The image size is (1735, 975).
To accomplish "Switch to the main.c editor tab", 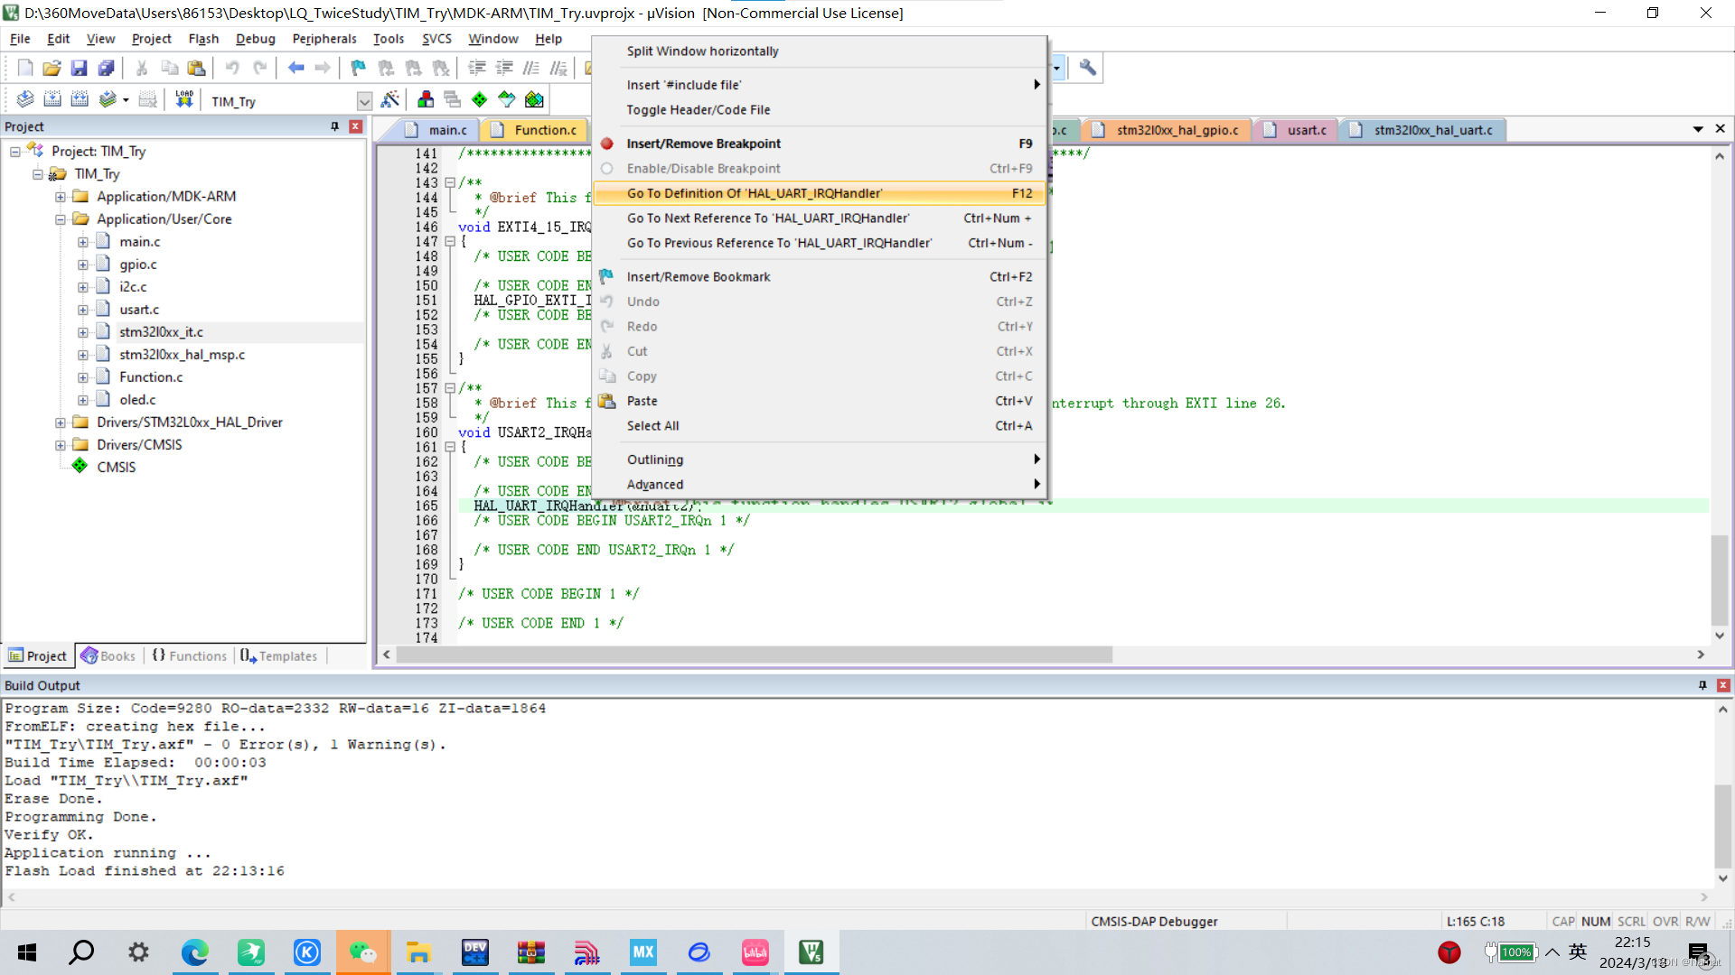I will click(x=438, y=130).
